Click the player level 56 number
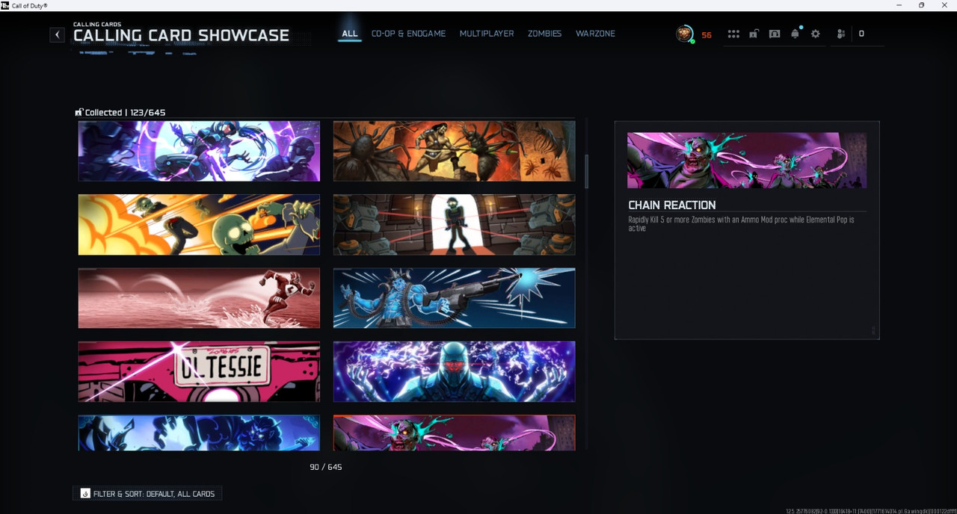 [707, 35]
